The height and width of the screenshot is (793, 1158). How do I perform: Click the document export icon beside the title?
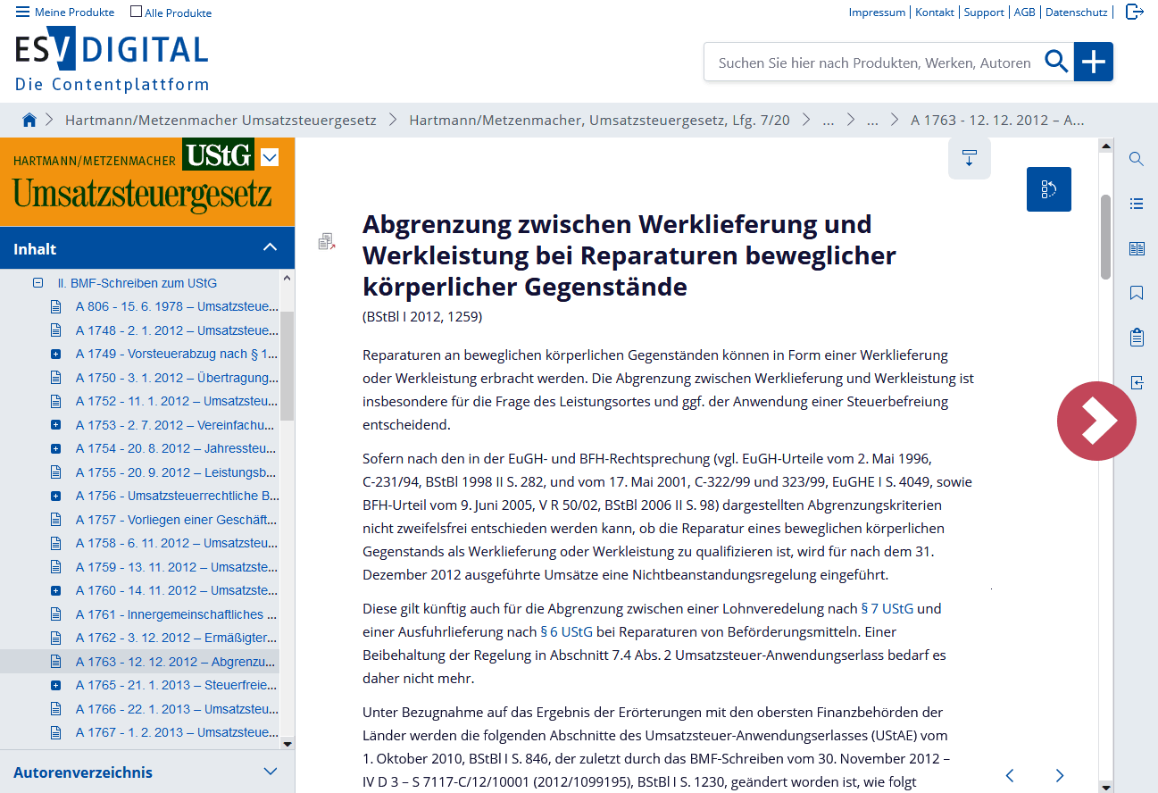point(327,241)
